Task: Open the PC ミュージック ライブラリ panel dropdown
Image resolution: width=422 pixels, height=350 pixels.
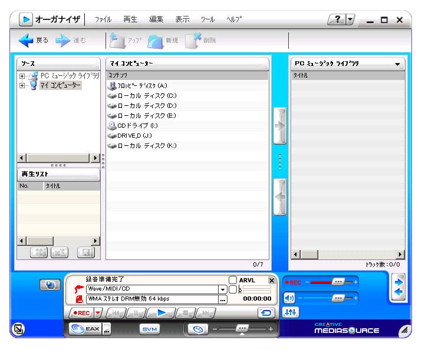Action: point(397,64)
